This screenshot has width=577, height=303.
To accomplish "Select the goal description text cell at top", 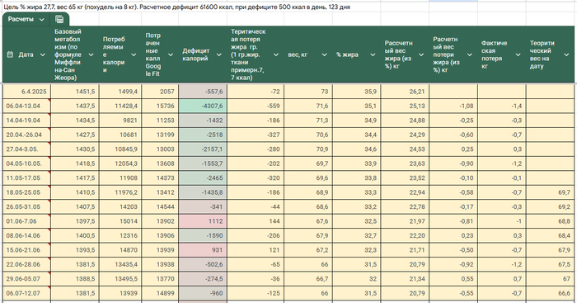I will click(x=176, y=7).
